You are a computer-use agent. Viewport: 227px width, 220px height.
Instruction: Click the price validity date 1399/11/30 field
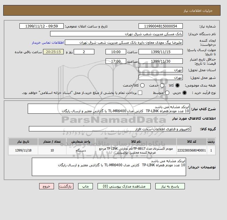[161, 61]
